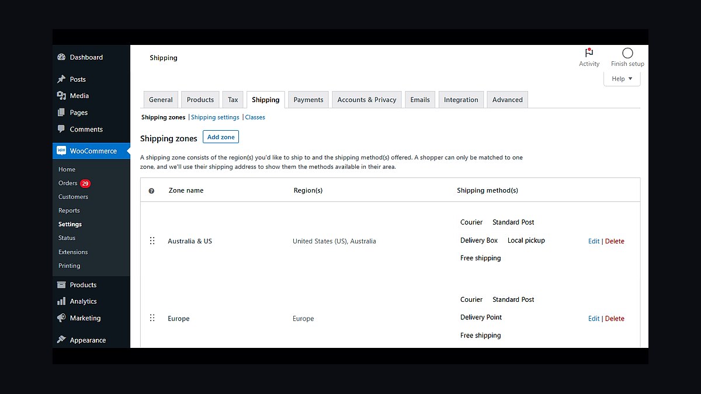Open the Australia & US zone name
This screenshot has height=394, width=701.
coord(190,241)
